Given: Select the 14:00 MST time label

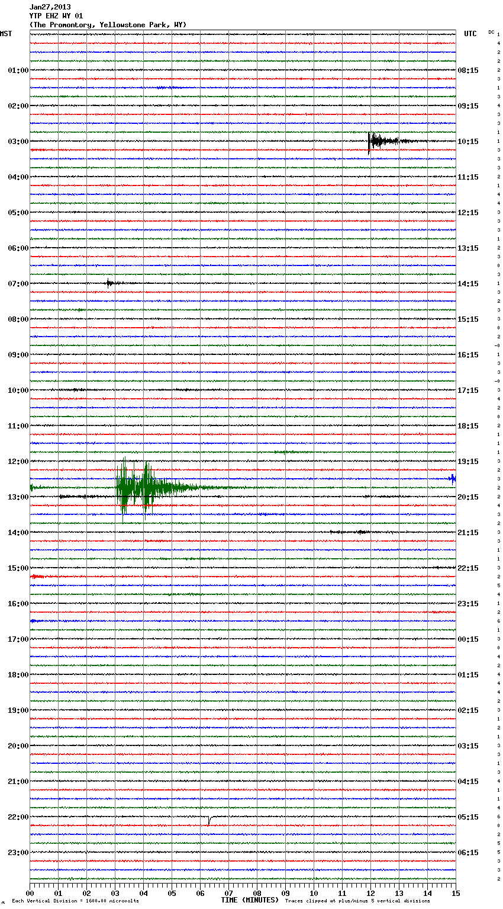Looking at the screenshot, I should 18,533.
